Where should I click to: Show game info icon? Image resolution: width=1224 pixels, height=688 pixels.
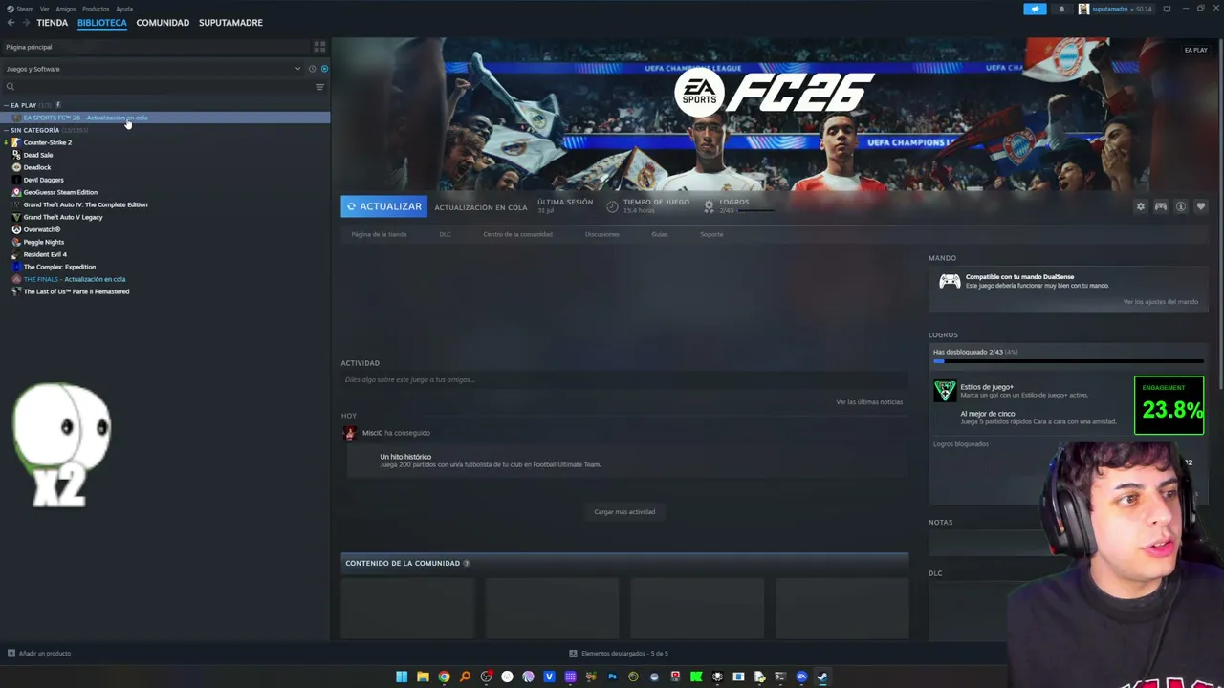(x=1181, y=206)
